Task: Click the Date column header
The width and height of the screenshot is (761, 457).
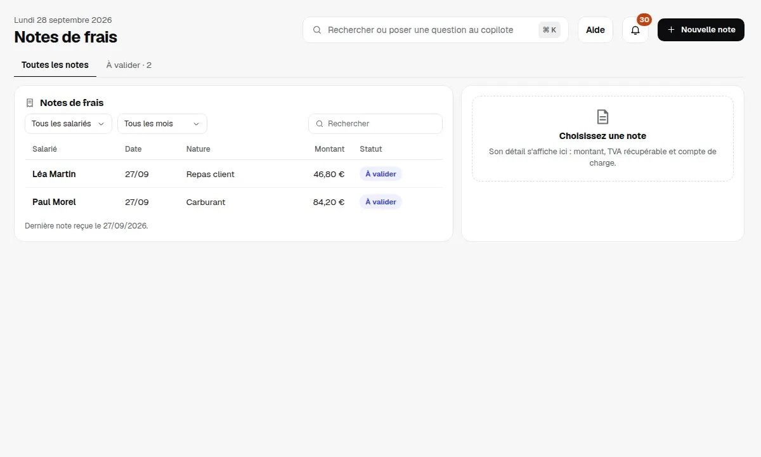Action: pos(133,149)
